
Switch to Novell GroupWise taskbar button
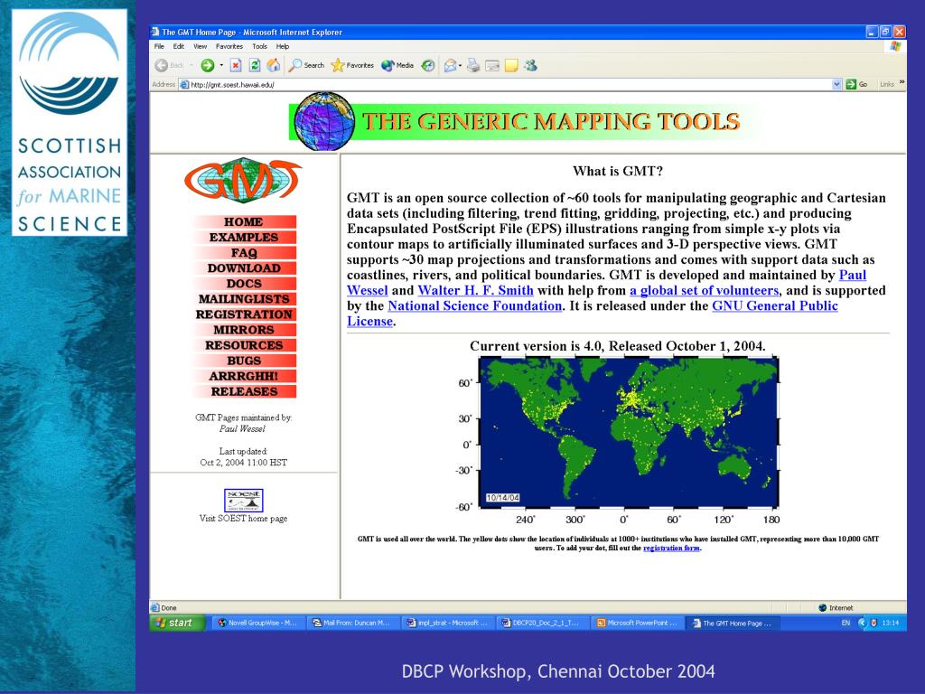(x=257, y=623)
